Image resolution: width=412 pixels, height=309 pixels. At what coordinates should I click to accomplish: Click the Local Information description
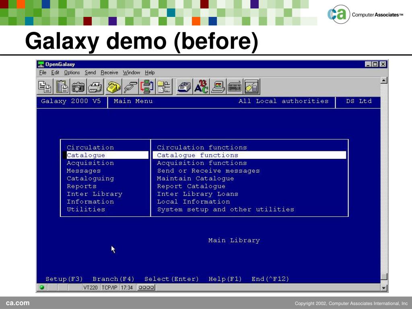pyautogui.click(x=194, y=202)
